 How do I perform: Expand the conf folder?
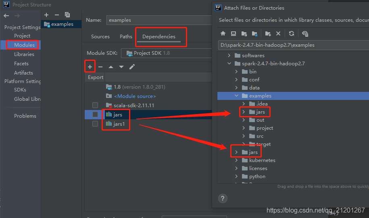(x=236, y=80)
